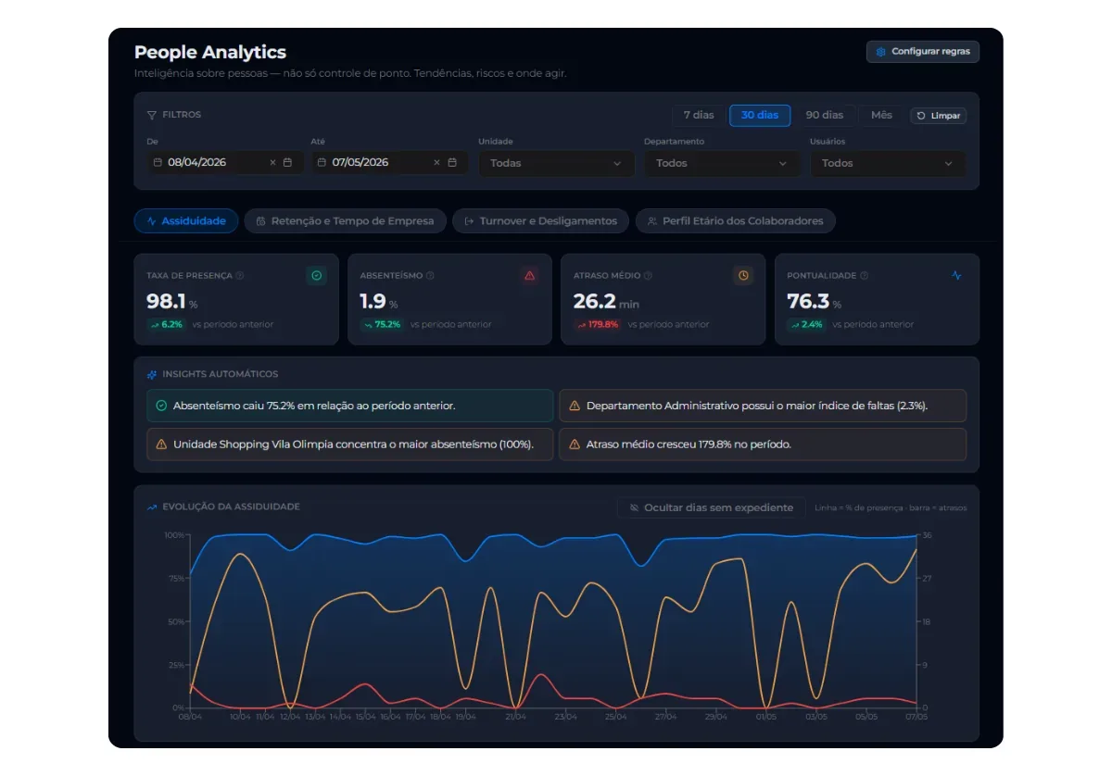The width and height of the screenshot is (1112, 776).
Task: Click Limpar to reset filters
Action: point(939,116)
